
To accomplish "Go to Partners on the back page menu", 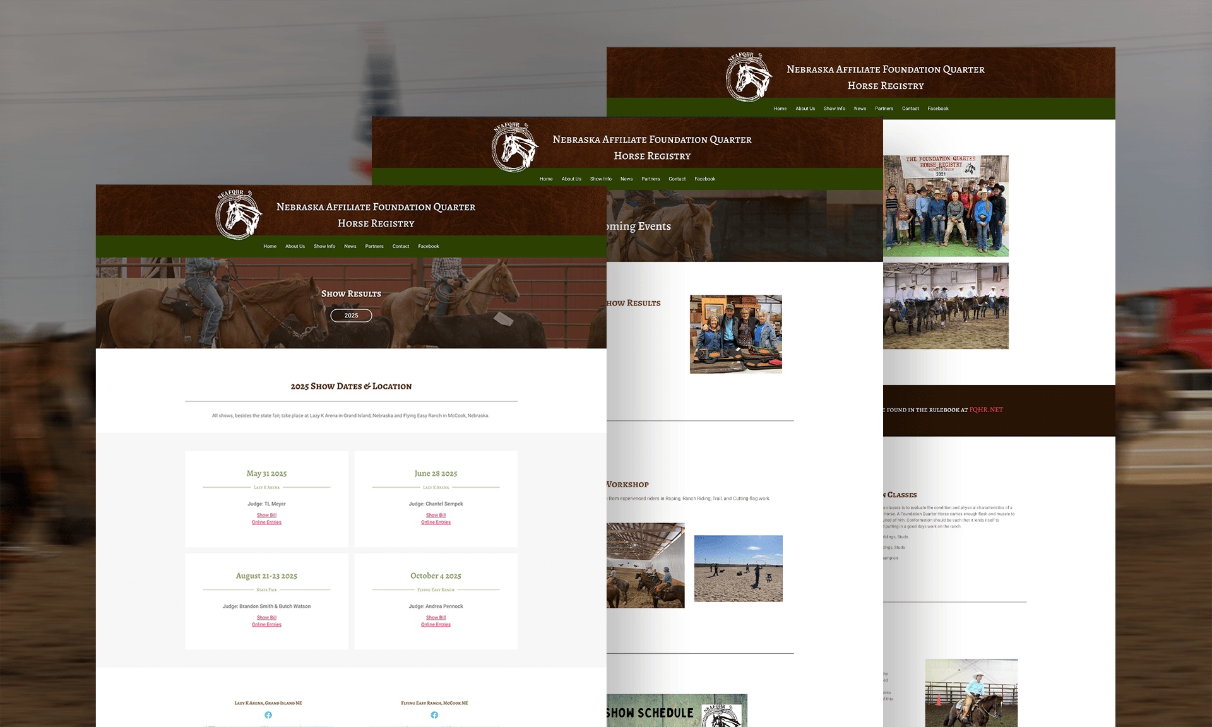I will click(x=884, y=109).
